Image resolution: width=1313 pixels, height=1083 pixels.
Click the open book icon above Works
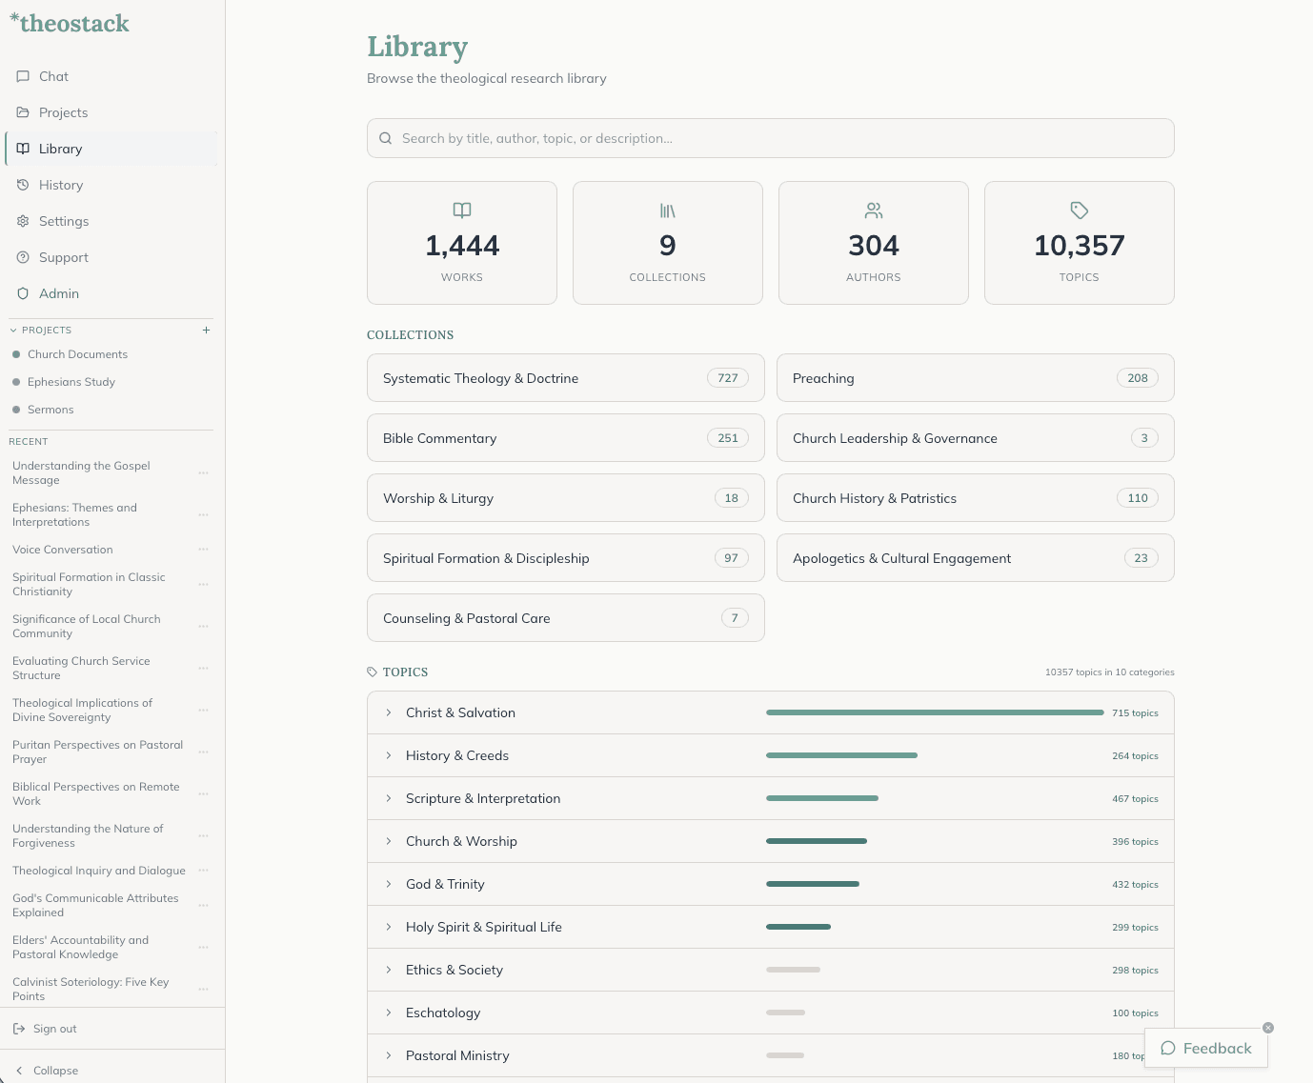tap(462, 210)
